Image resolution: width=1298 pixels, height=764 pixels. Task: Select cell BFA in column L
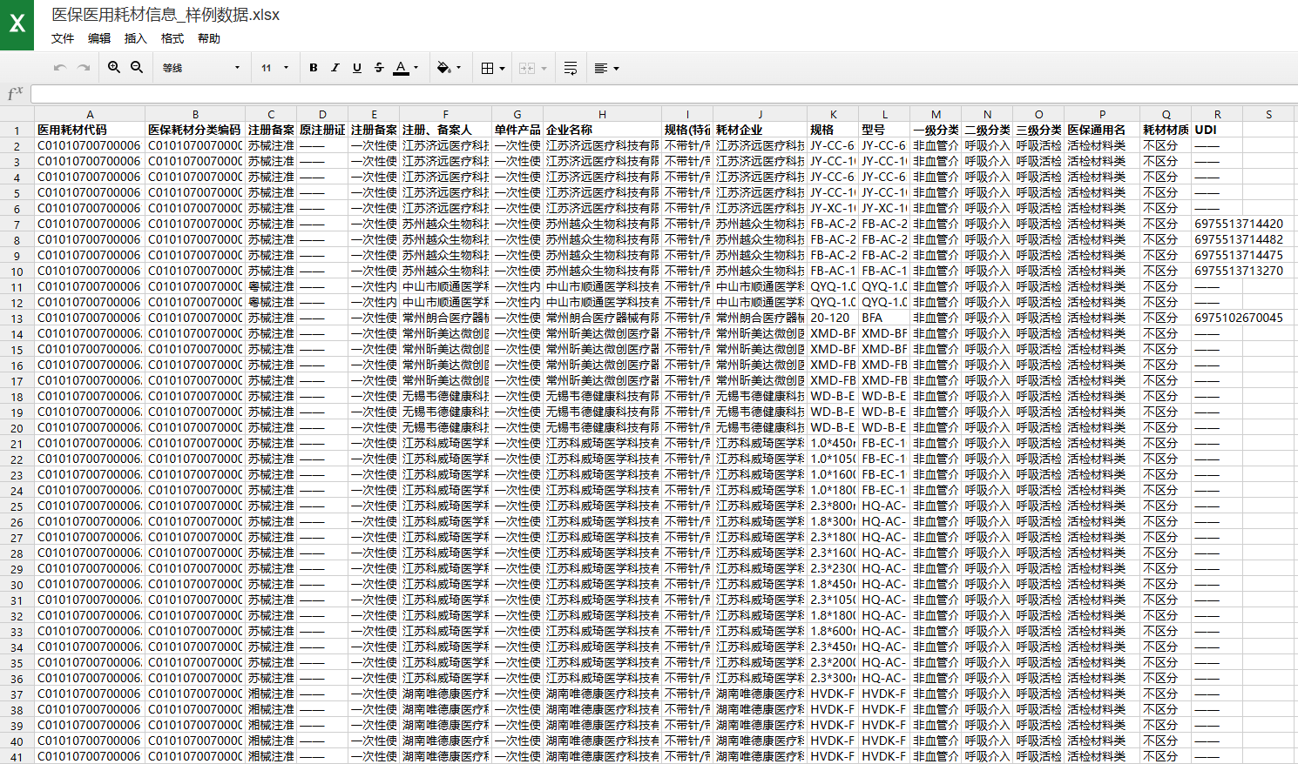pos(884,318)
